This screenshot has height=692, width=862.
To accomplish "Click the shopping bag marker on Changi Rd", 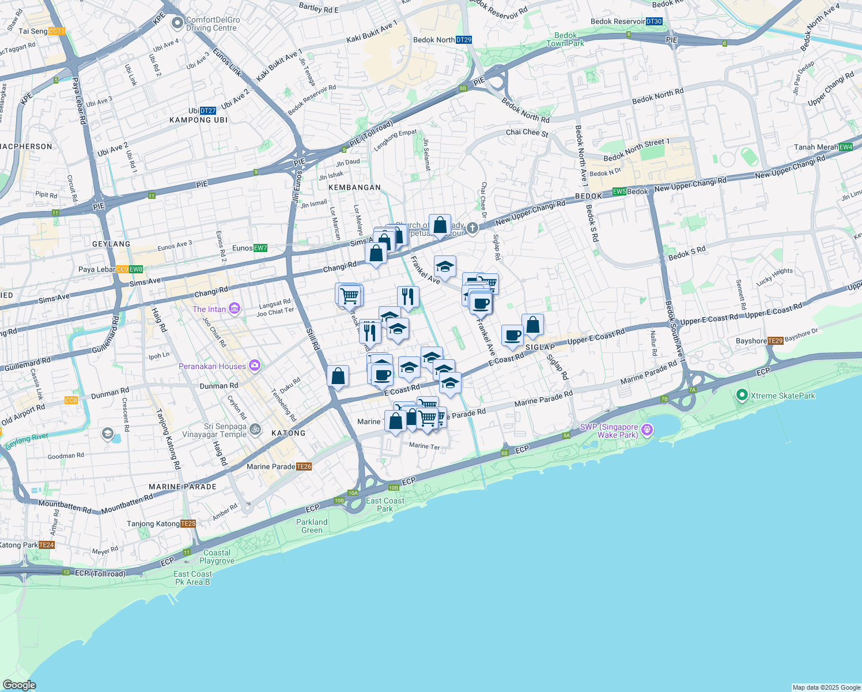I will click(x=377, y=254).
